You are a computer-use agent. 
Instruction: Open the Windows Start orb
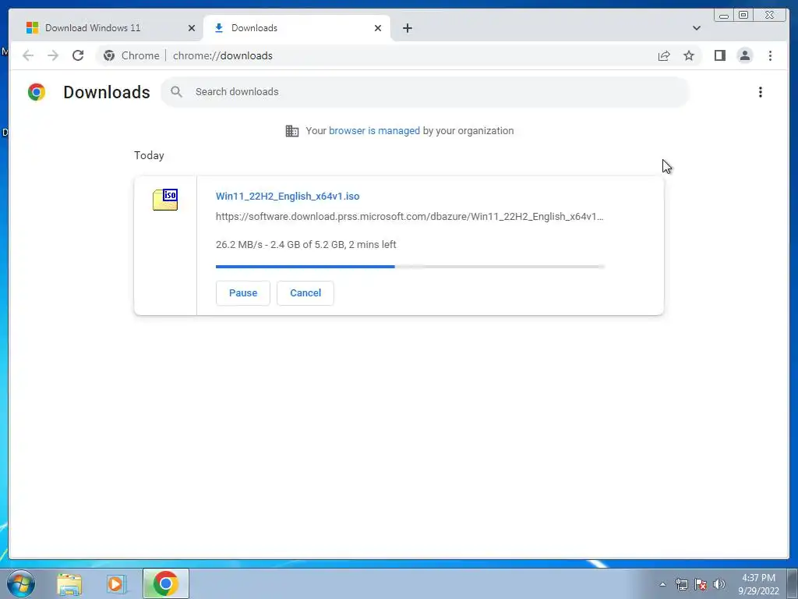coord(21,583)
